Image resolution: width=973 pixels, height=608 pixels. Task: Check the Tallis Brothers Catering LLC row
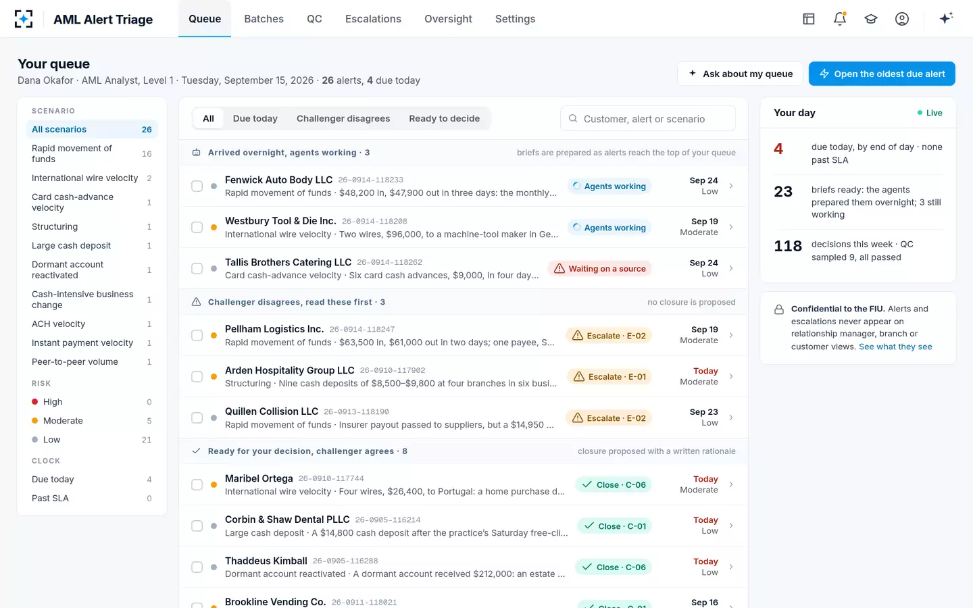click(197, 268)
